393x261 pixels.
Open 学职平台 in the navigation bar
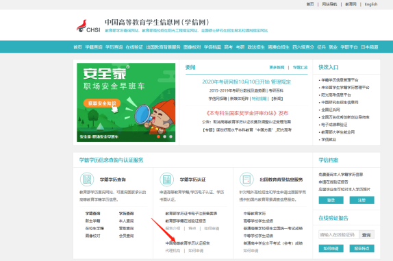click(x=349, y=47)
